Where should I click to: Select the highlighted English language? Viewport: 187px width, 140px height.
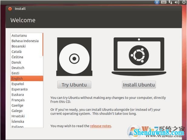[x=27, y=79]
